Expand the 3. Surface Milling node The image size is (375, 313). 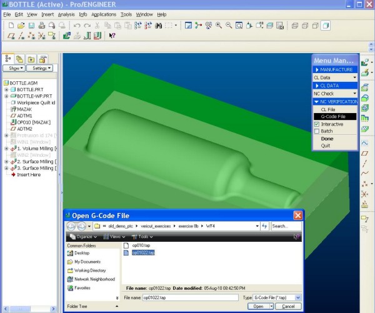click(x=6, y=168)
